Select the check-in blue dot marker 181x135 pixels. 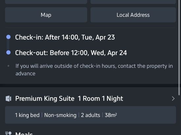(x=9, y=37)
